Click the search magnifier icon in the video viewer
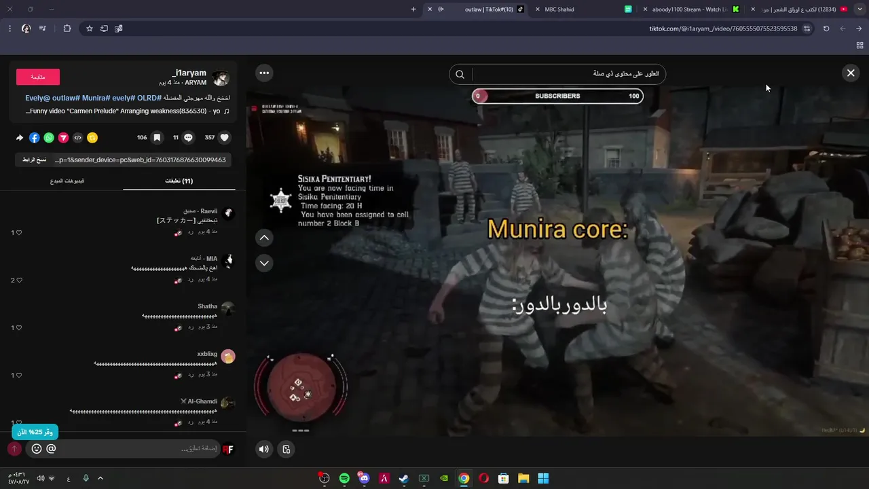Screen dimensions: 869x489 (460, 74)
